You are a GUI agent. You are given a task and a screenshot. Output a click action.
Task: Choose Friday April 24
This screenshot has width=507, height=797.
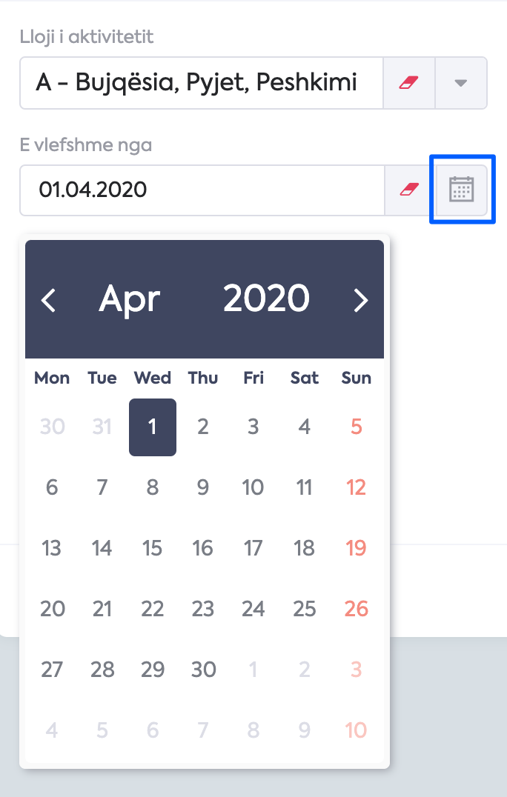(x=253, y=609)
